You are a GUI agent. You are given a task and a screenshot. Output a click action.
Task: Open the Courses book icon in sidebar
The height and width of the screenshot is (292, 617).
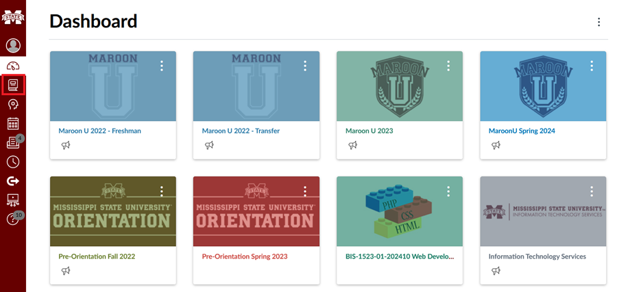(x=13, y=85)
